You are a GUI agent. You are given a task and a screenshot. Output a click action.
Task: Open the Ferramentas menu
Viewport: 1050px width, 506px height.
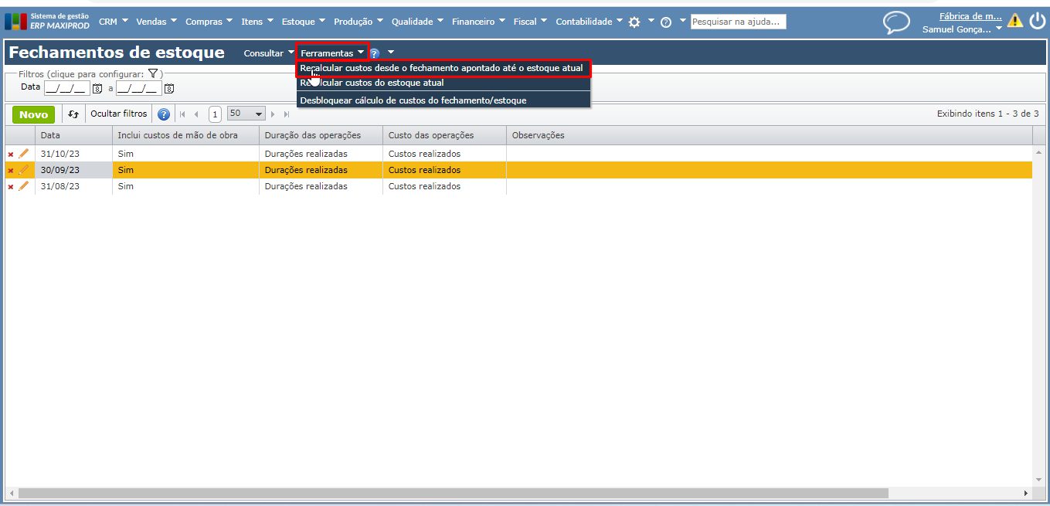tap(333, 53)
